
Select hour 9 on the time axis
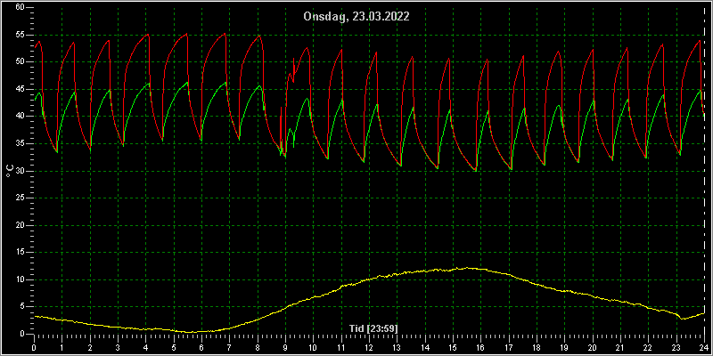285,347
